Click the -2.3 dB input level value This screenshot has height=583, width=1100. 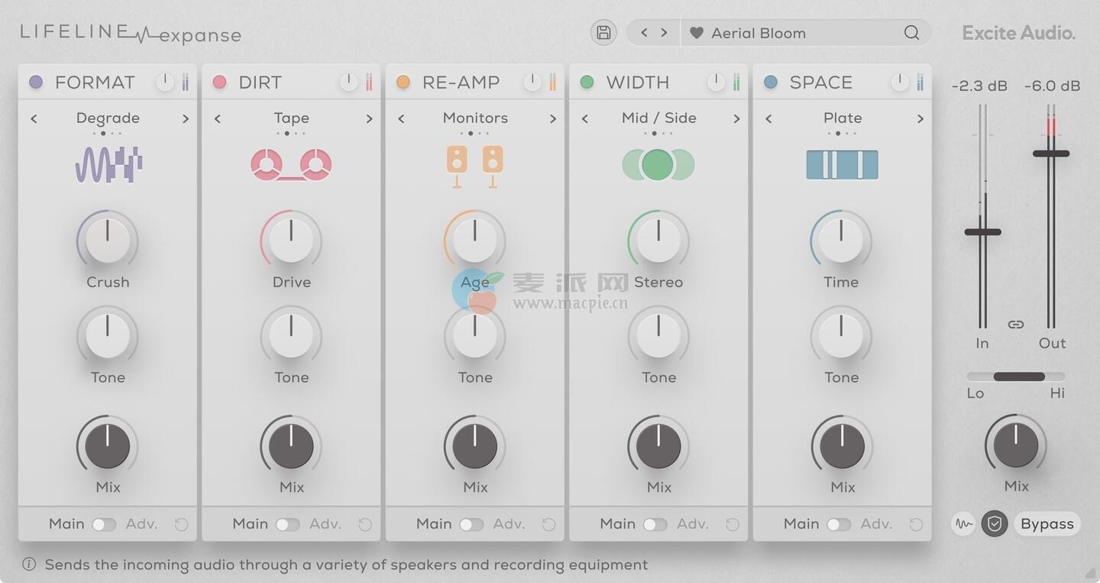click(980, 86)
